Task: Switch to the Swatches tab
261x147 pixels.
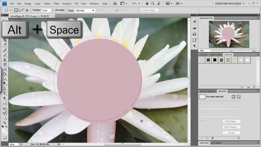Action: coord(216,55)
